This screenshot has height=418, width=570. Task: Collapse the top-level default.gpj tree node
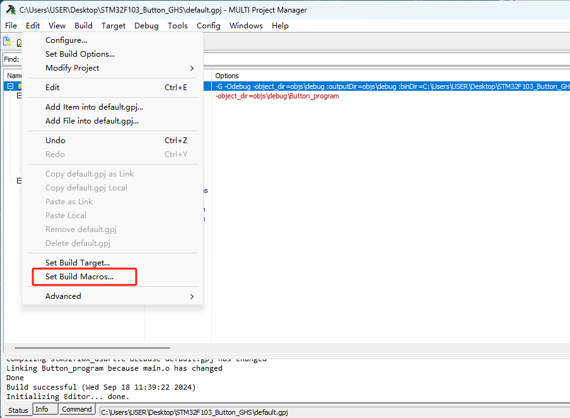pyautogui.click(x=10, y=86)
